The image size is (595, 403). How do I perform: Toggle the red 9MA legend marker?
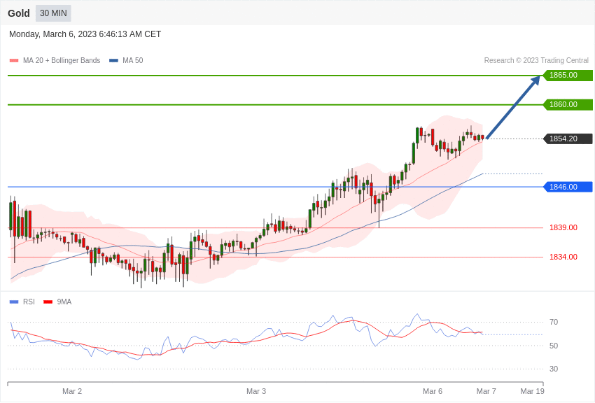coord(48,302)
